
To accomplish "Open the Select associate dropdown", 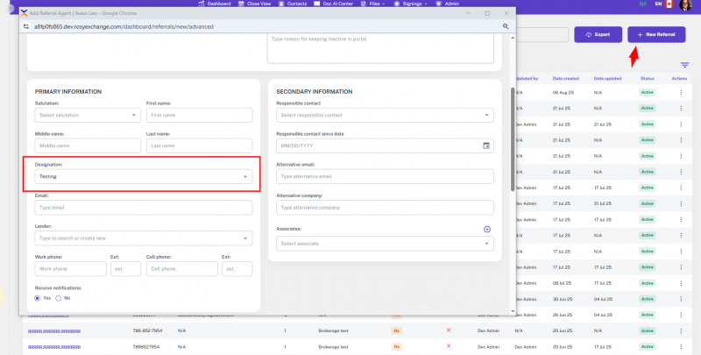I will click(x=384, y=244).
